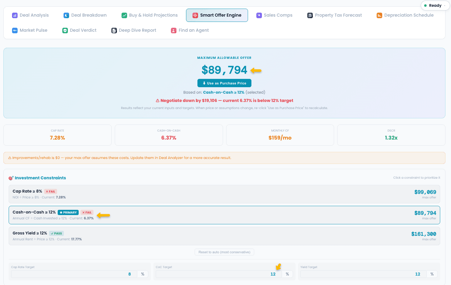Click the Buy & Hold Projections chart icon
Screen dimensions: 451x285
(x=124, y=15)
